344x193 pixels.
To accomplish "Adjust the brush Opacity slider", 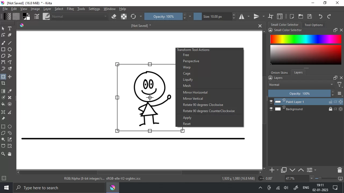I will coord(163,16).
